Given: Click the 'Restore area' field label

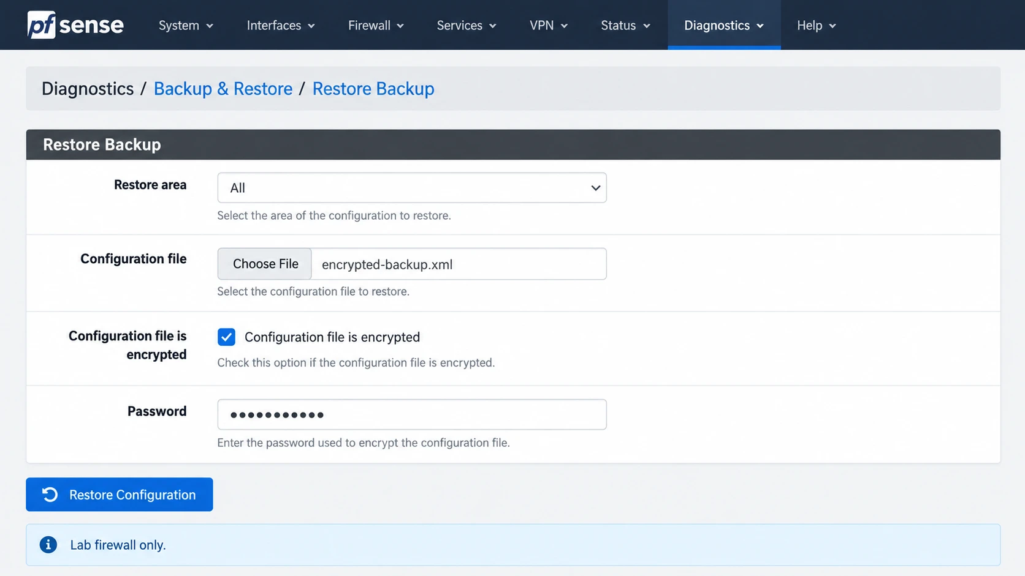Looking at the screenshot, I should pyautogui.click(x=150, y=185).
